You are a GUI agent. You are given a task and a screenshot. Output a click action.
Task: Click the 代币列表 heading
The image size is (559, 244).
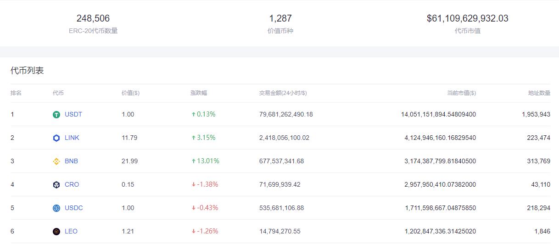pos(27,71)
